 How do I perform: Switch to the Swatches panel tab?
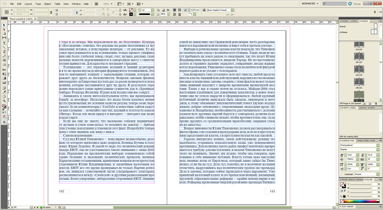(351, 179)
